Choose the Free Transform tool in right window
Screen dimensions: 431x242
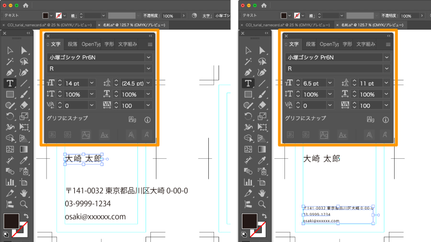(262, 127)
